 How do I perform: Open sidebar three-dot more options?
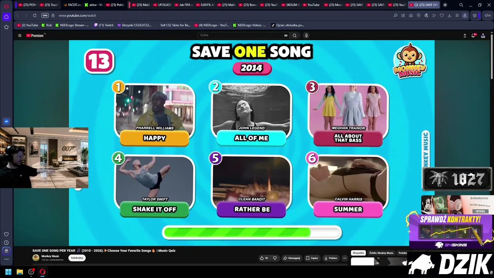pyautogui.click(x=6, y=259)
